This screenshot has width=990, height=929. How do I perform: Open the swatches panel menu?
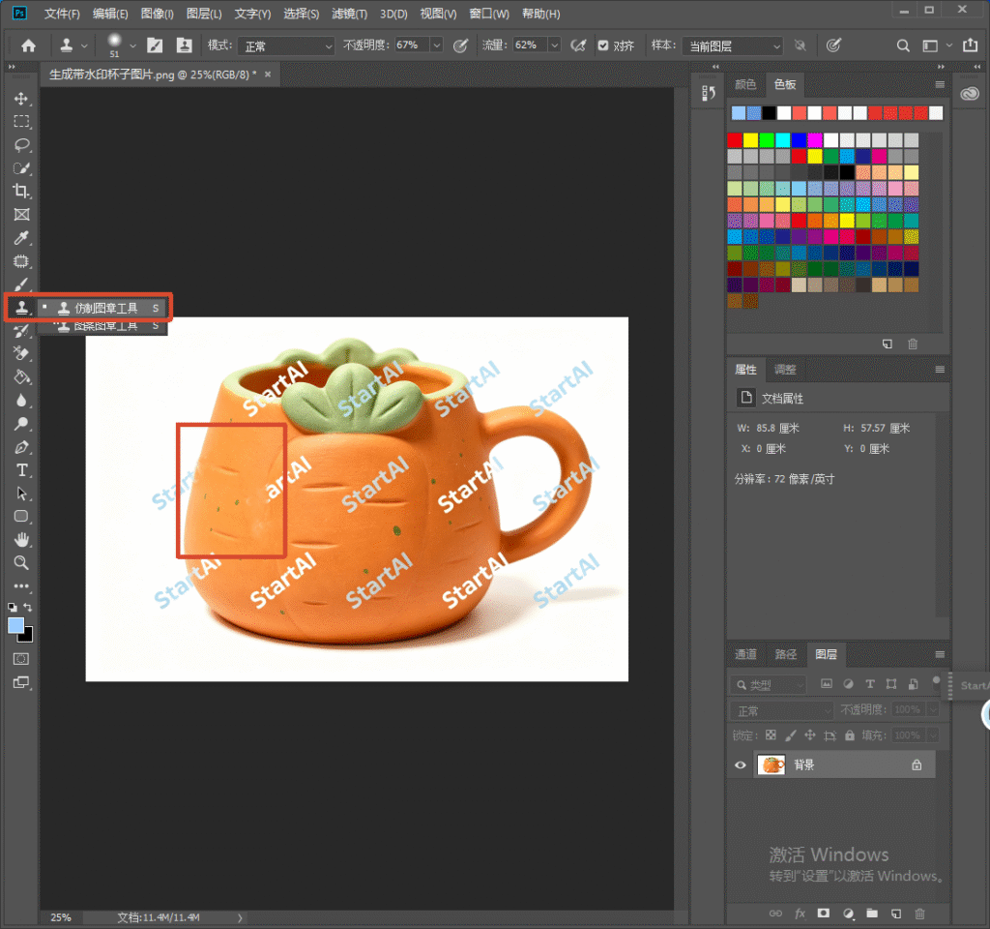pos(940,85)
